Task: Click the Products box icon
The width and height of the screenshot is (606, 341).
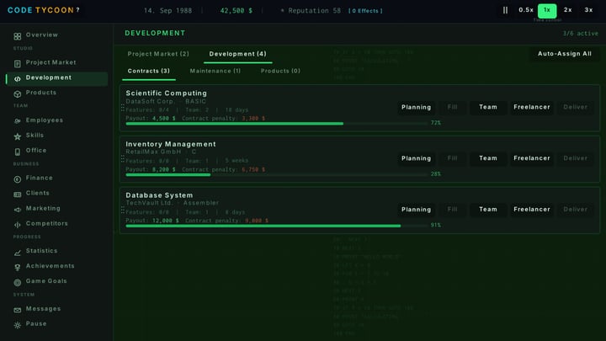Action: click(x=18, y=94)
